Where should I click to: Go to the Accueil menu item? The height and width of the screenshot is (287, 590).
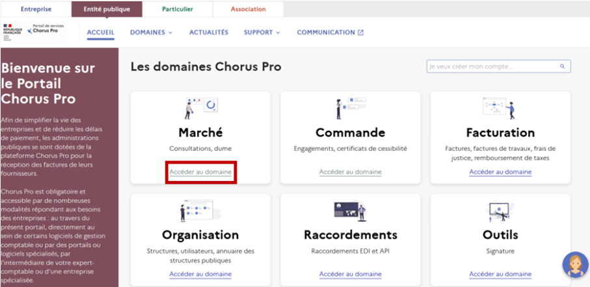100,33
